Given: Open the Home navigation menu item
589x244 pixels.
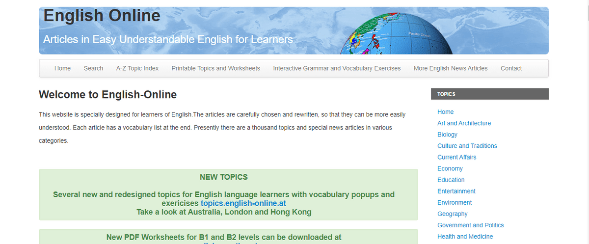Looking at the screenshot, I should pos(62,68).
